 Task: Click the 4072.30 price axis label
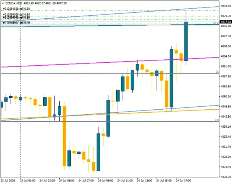(226, 36)
